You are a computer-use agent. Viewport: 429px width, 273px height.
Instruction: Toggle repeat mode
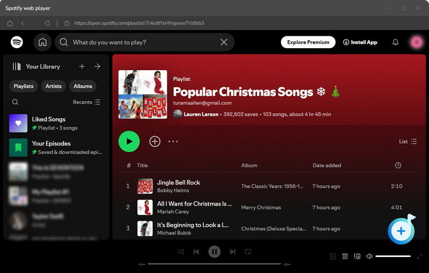(x=248, y=252)
